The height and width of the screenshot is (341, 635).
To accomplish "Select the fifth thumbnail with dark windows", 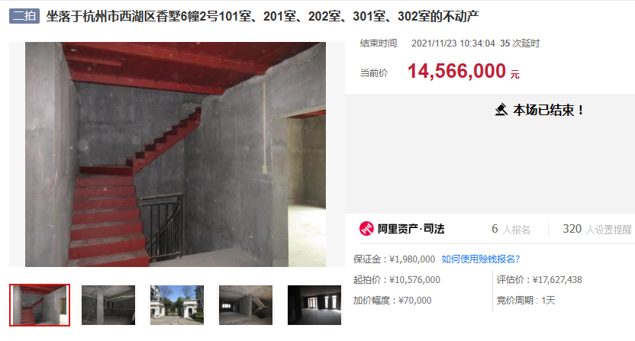I will tap(314, 305).
